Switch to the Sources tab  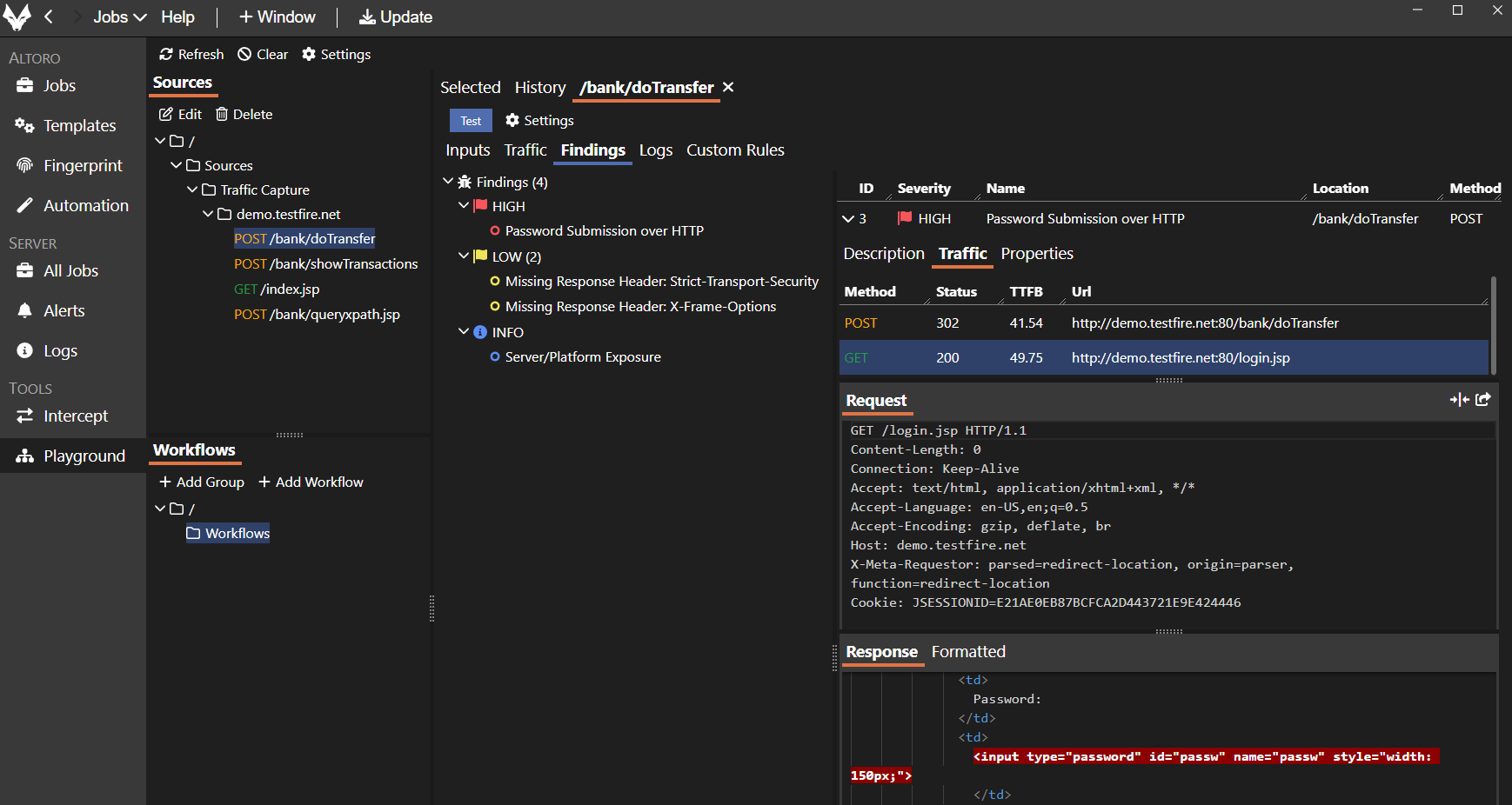point(183,83)
